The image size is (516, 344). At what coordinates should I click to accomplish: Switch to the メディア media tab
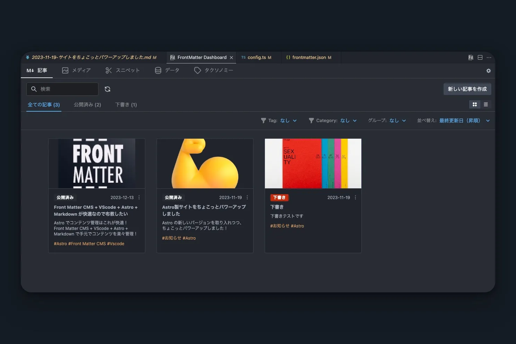click(x=76, y=70)
